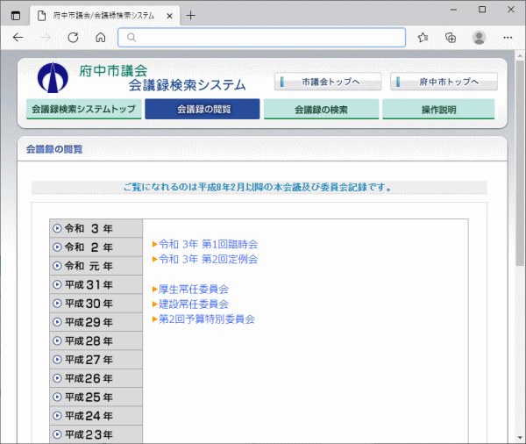The height and width of the screenshot is (444, 526).
Task: Open the 建設常任委員会 link
Action: click(x=194, y=304)
